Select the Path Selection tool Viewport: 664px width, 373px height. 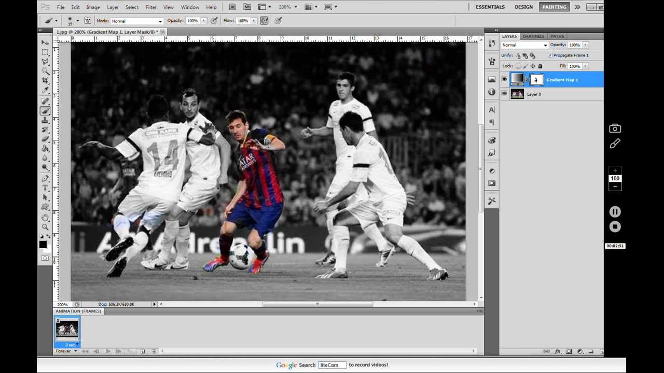point(45,197)
